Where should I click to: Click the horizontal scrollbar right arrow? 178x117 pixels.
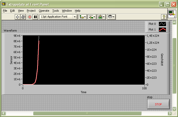[170, 113]
